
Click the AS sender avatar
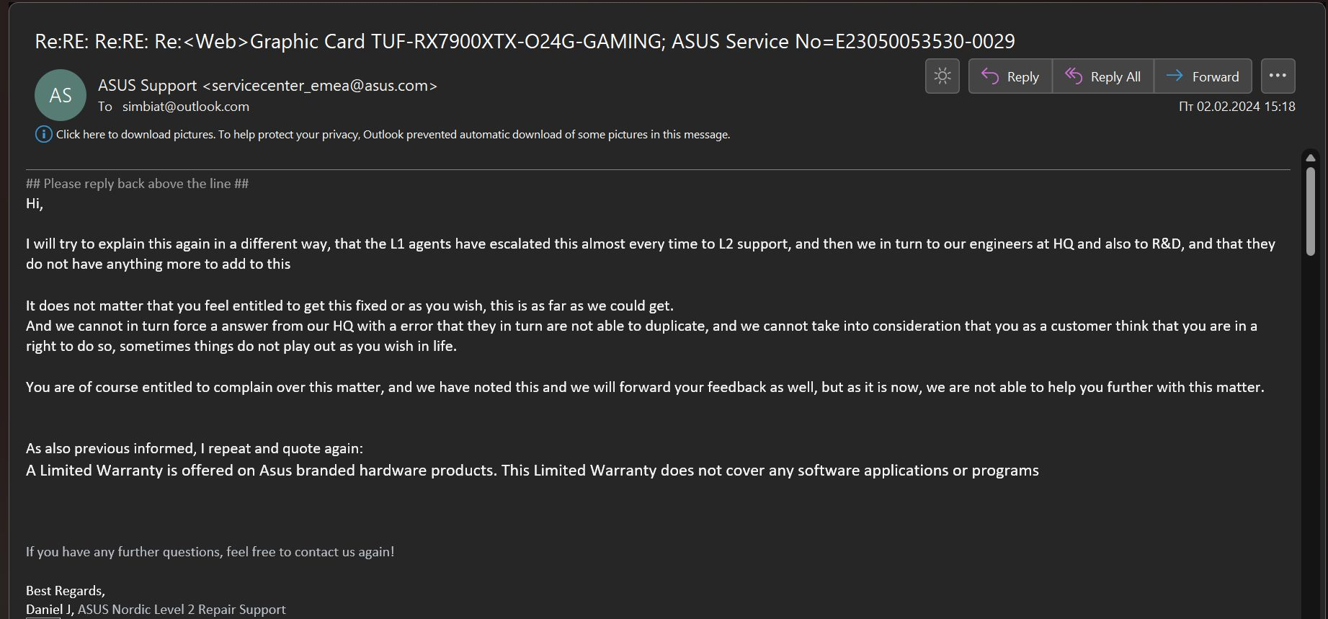tap(61, 95)
